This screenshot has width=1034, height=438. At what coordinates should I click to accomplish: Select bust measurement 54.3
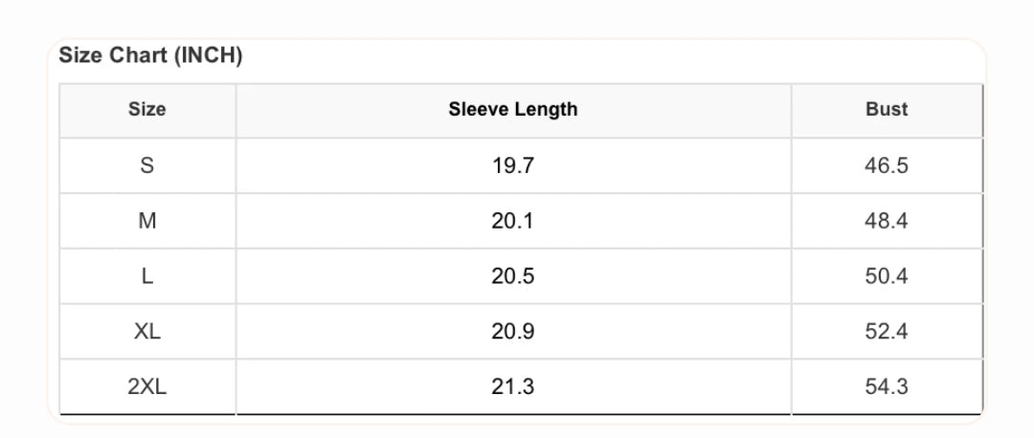(x=887, y=387)
